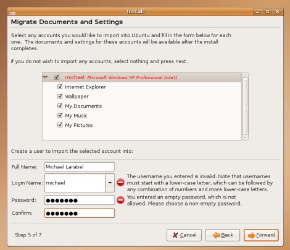
Task: Click the My Music row label
Action: 76,116
